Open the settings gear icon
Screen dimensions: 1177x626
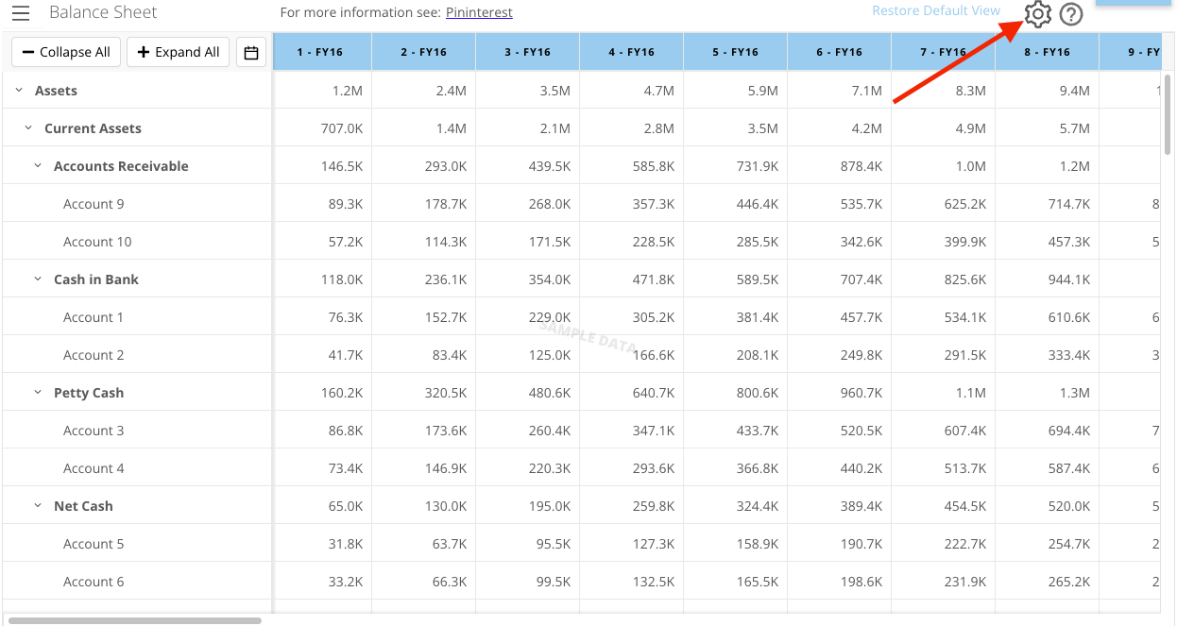(x=1037, y=14)
